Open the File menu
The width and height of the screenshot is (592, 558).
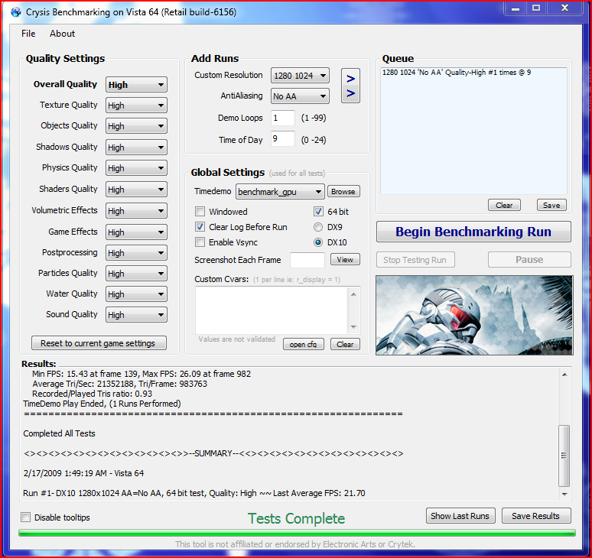pyautogui.click(x=28, y=34)
